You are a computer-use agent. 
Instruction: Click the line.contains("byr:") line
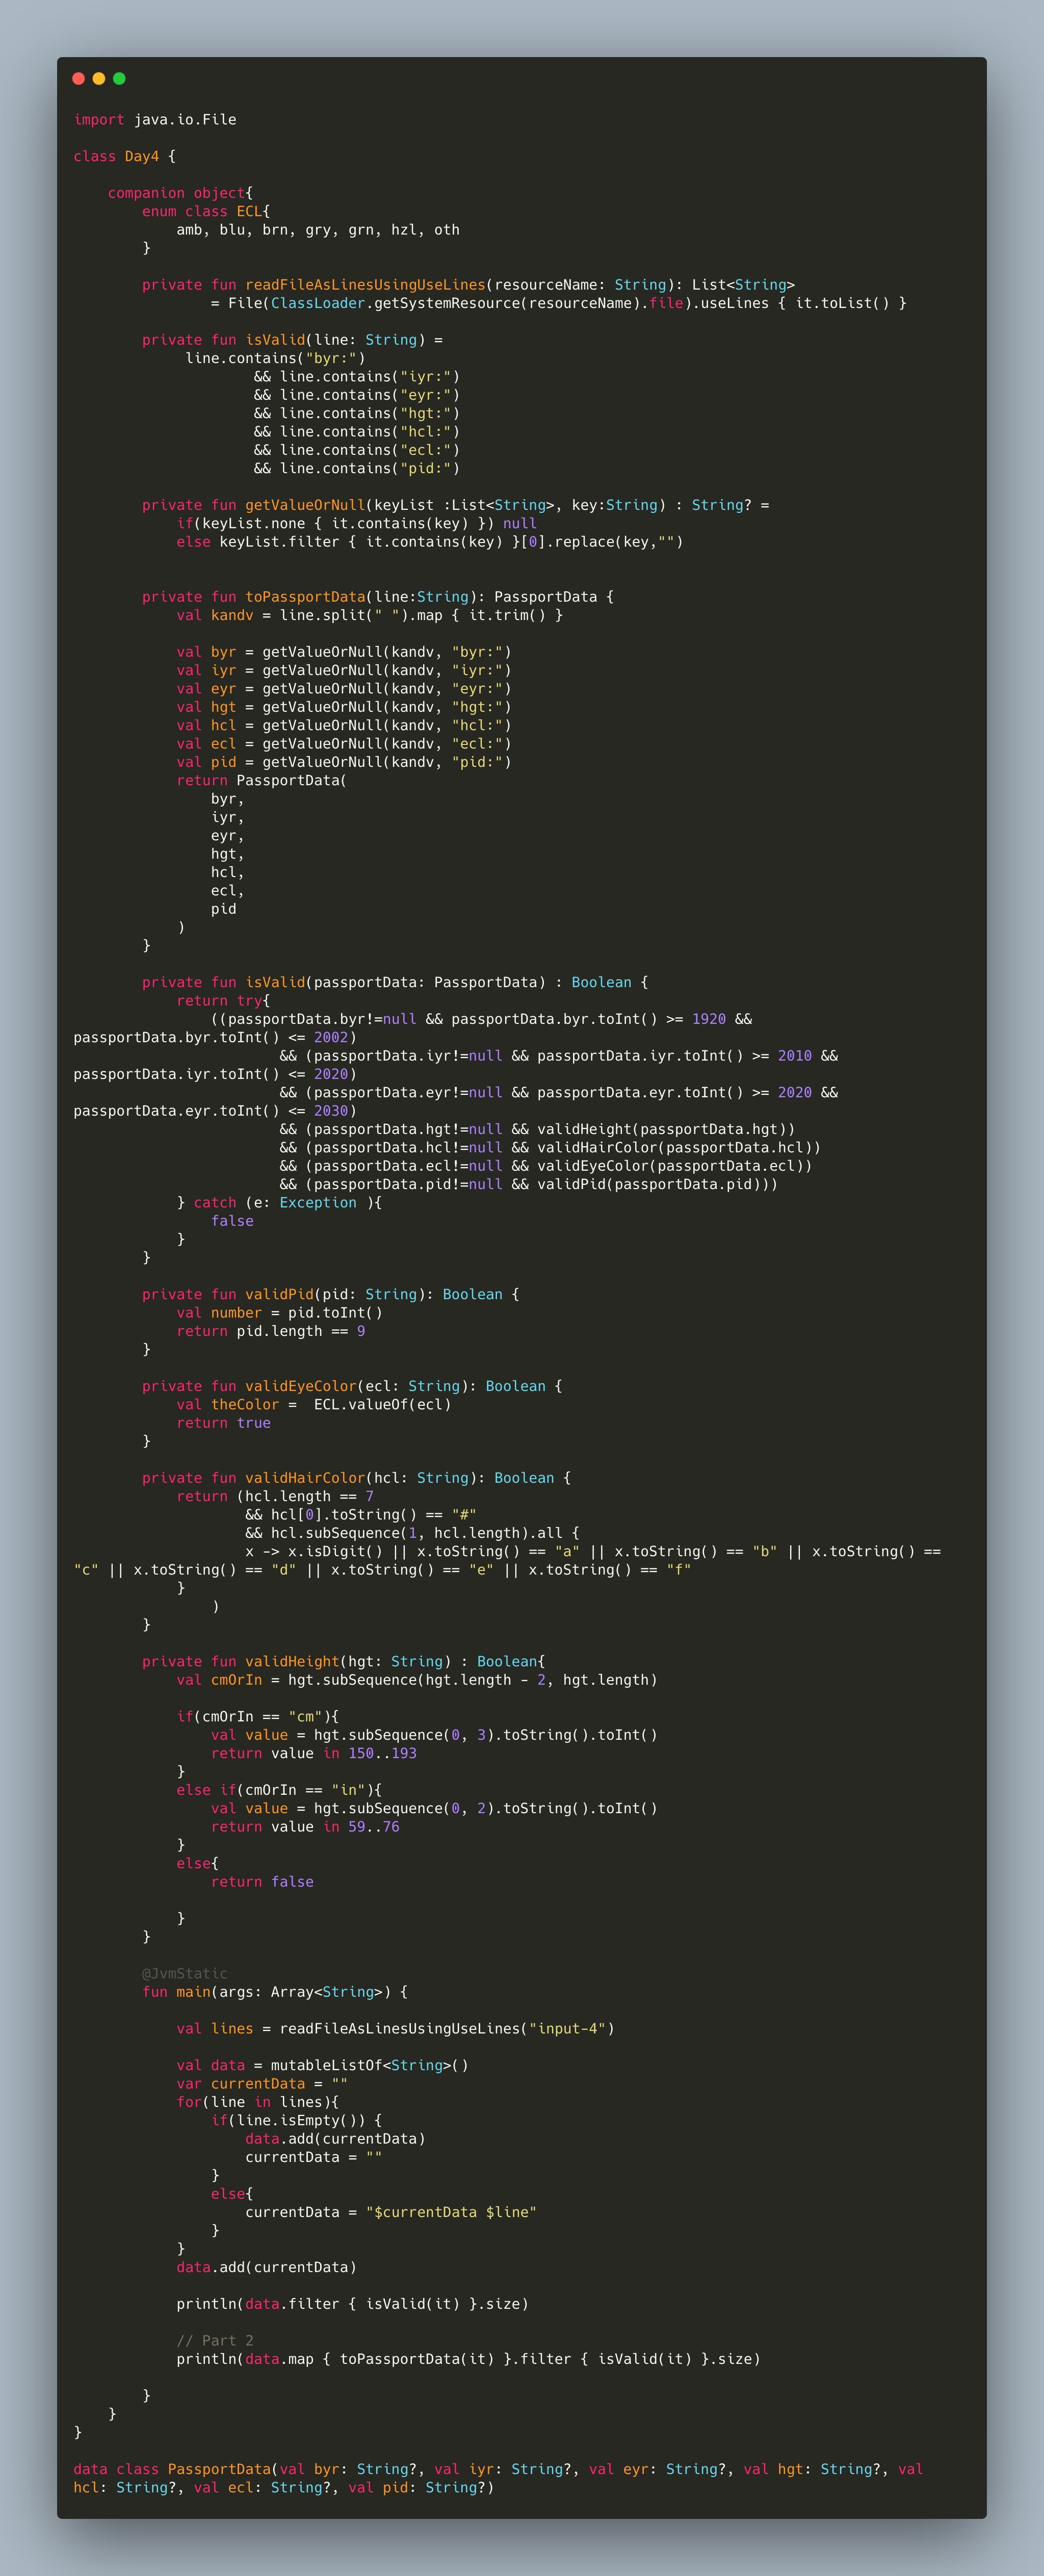click(275, 358)
